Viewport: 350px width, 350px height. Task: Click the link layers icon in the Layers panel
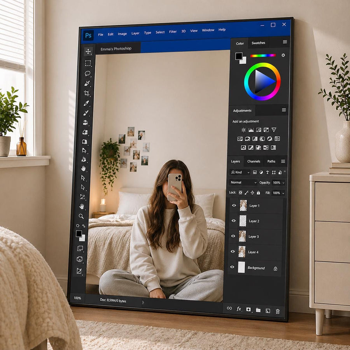tap(229, 308)
